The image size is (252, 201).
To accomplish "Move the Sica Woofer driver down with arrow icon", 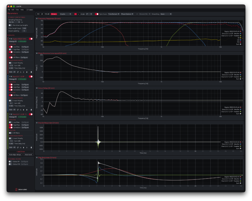I will click(x=27, y=110).
